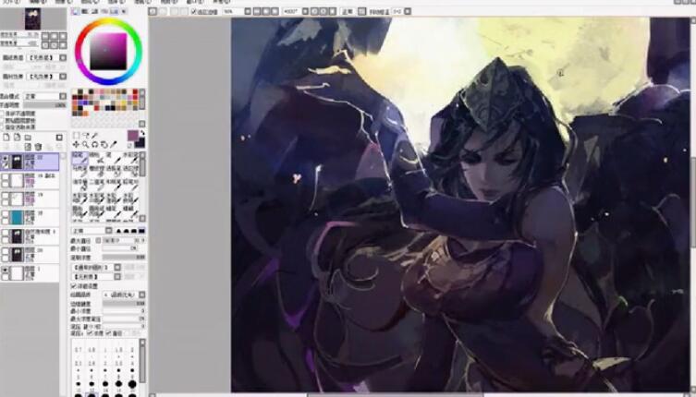Toggle the density pressure checkbox

pyautogui.click(x=89, y=332)
